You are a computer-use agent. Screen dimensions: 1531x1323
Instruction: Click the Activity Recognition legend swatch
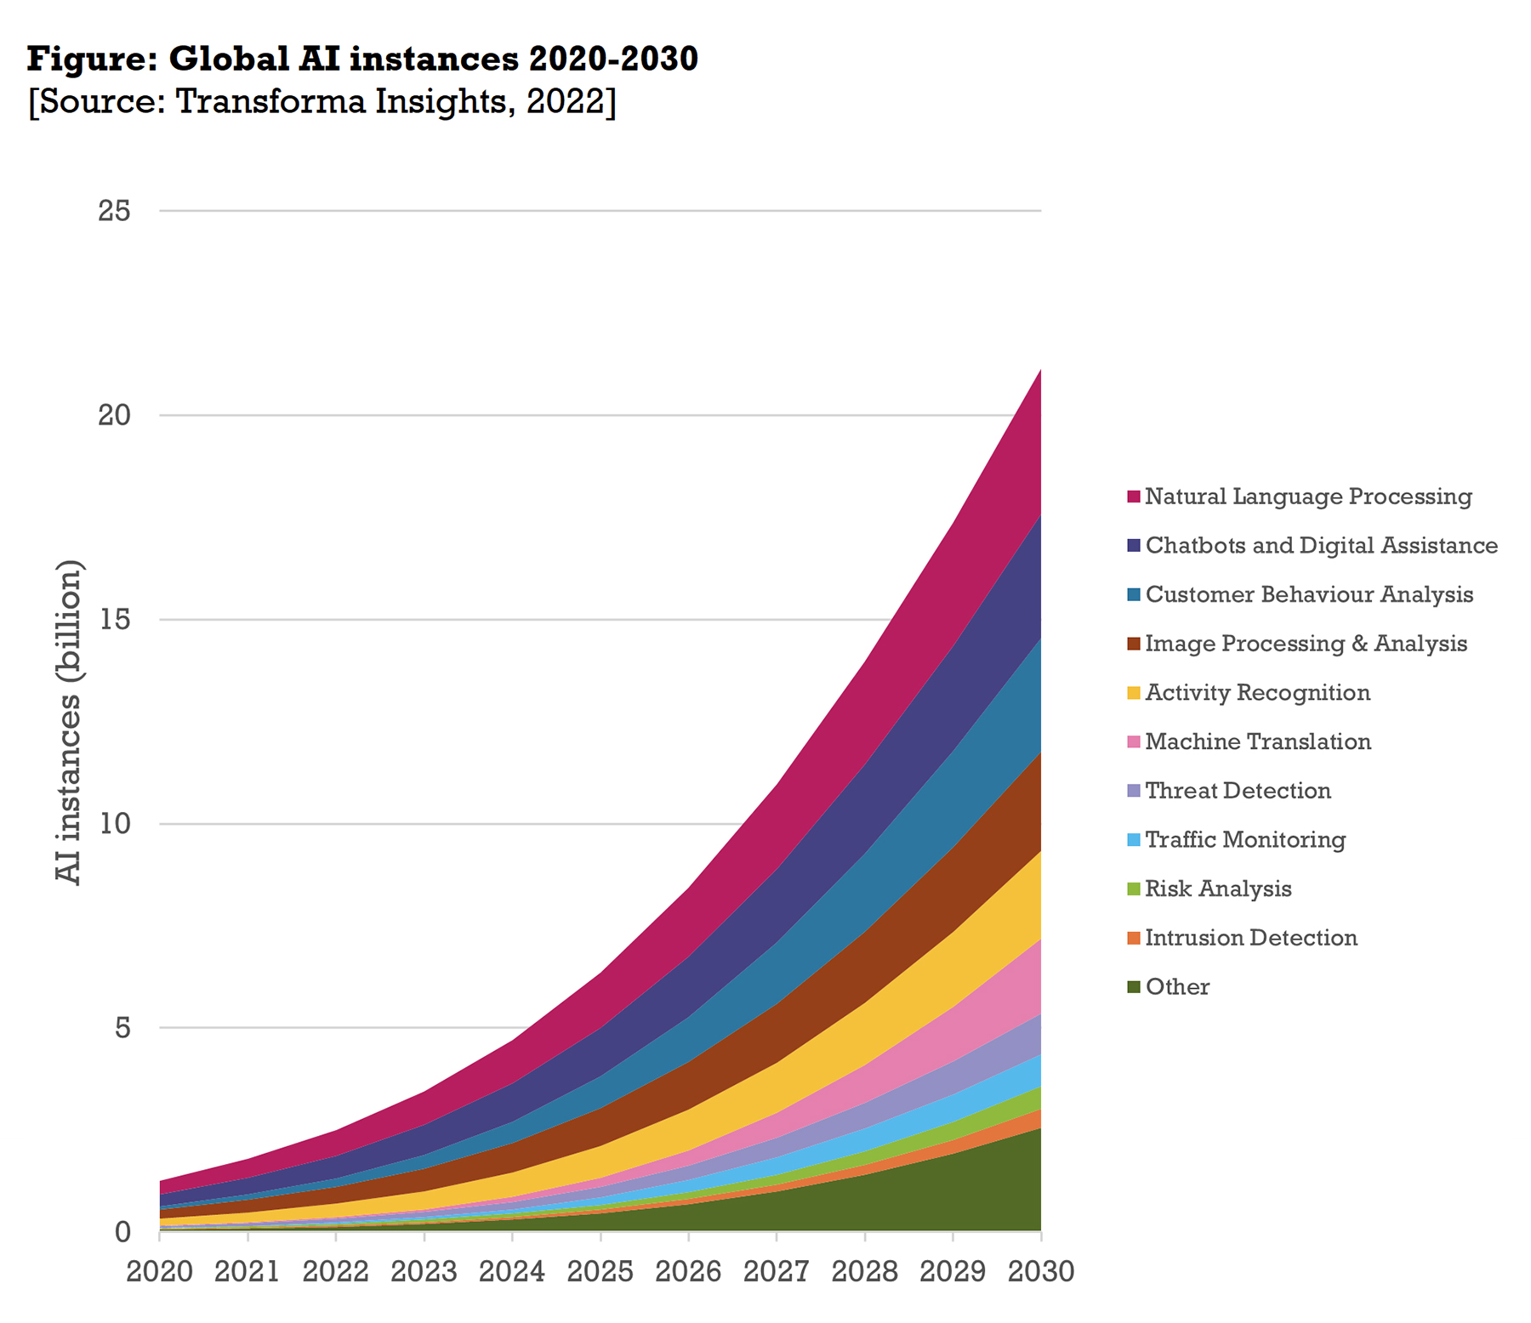[x=1133, y=693]
